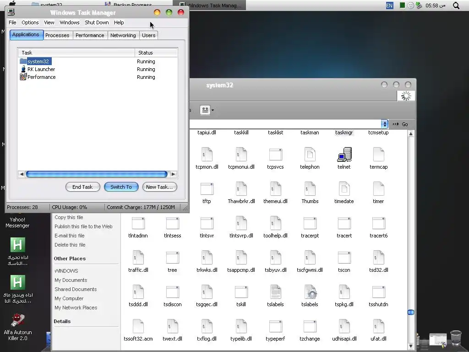The height and width of the screenshot is (352, 469).
Task: Click Publish this file to the Web
Action: point(83,226)
